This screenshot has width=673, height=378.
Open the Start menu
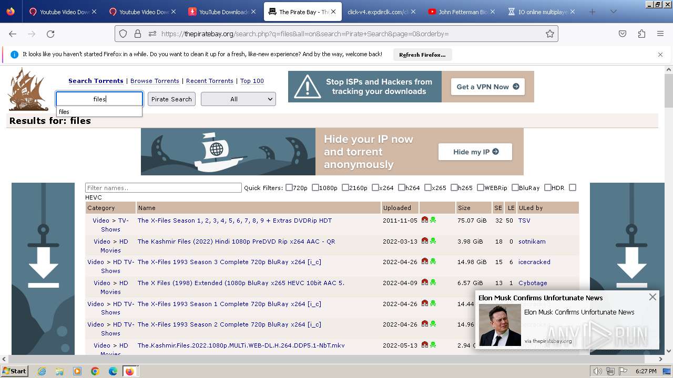pyautogui.click(x=14, y=371)
